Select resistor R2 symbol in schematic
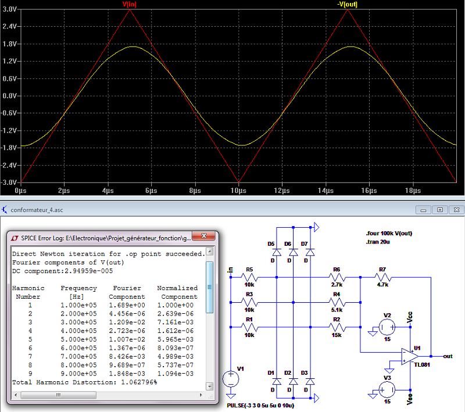Viewport: 465px width, 412px height. 337,327
